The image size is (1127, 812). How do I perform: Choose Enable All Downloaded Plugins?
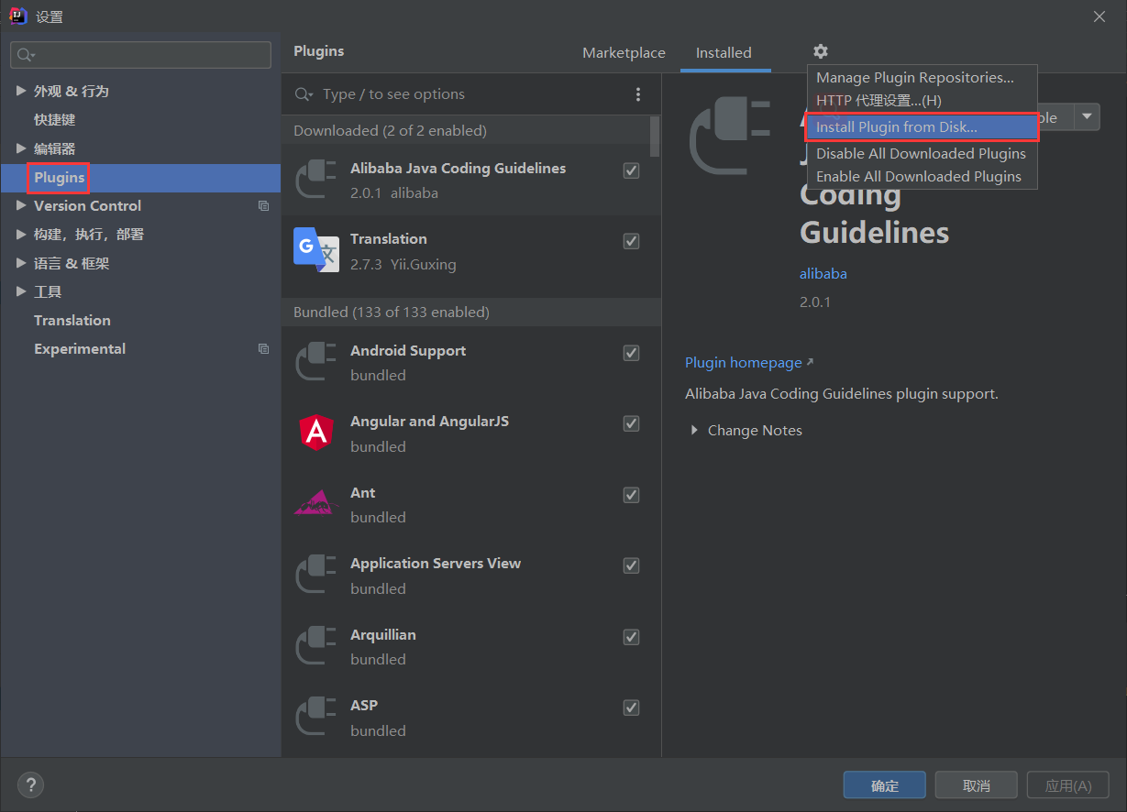[922, 177]
